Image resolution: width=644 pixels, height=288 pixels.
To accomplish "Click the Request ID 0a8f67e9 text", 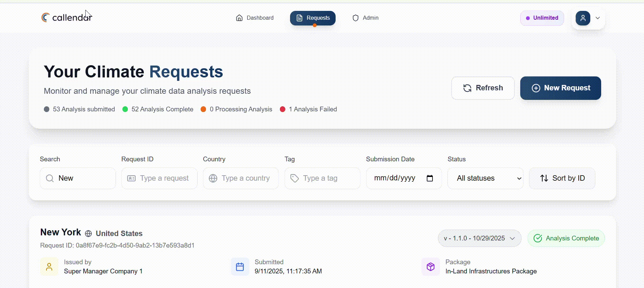I will click(x=117, y=246).
